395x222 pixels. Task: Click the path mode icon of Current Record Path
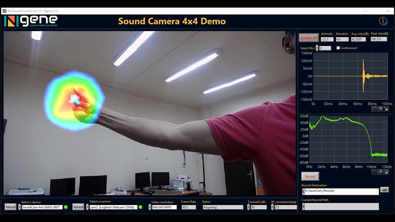coord(303,207)
